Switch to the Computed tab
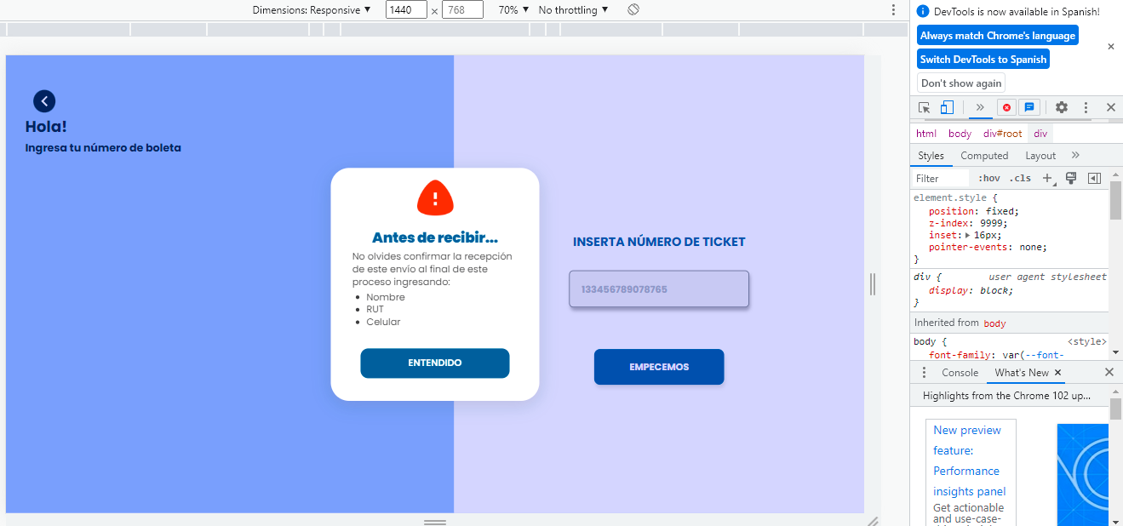1123x526 pixels. [x=984, y=155]
